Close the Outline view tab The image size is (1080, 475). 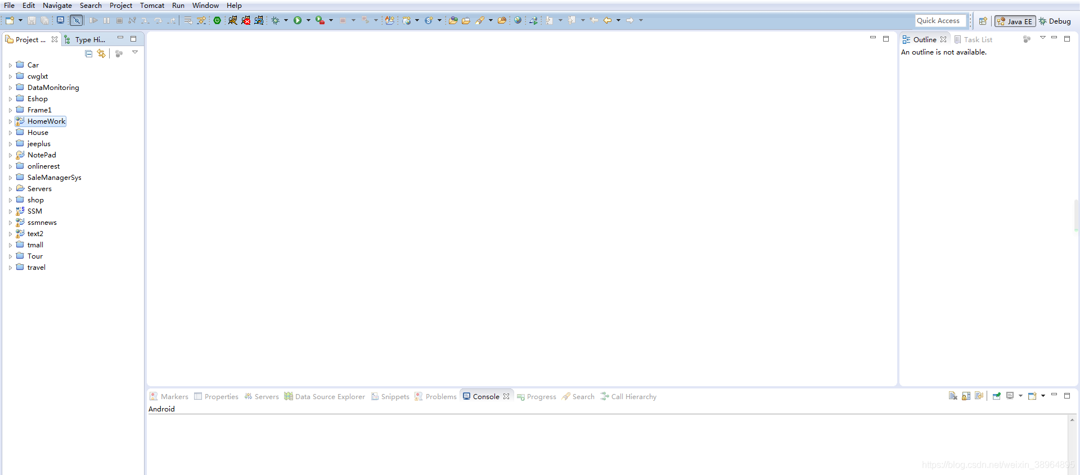pos(943,39)
